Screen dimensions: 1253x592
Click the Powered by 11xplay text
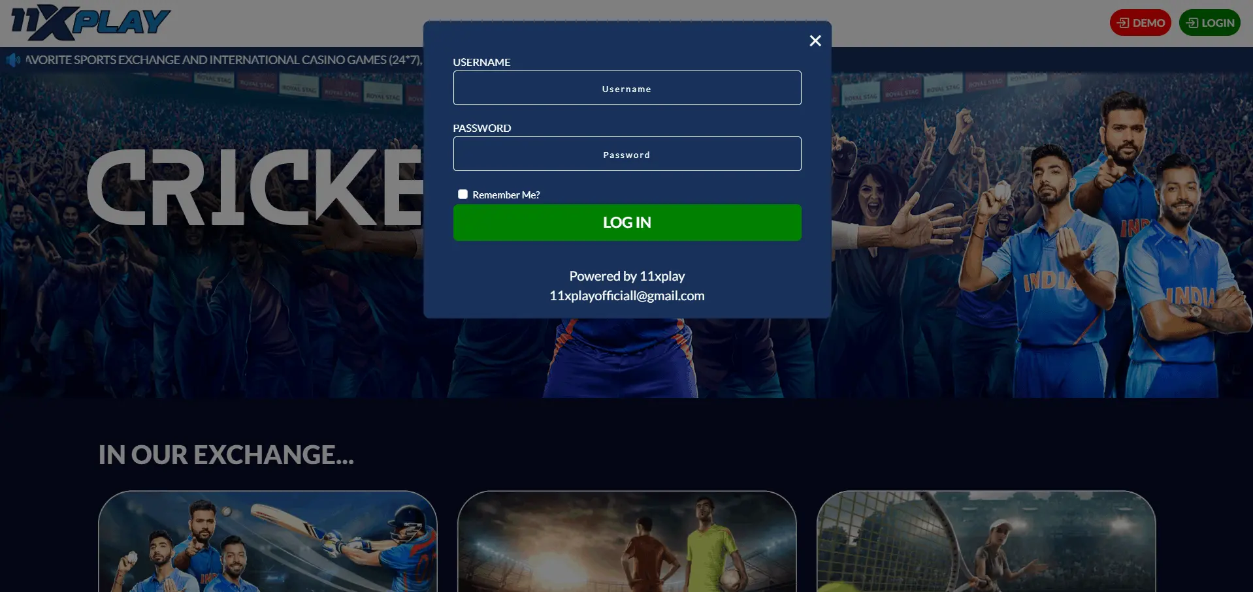pyautogui.click(x=626, y=276)
